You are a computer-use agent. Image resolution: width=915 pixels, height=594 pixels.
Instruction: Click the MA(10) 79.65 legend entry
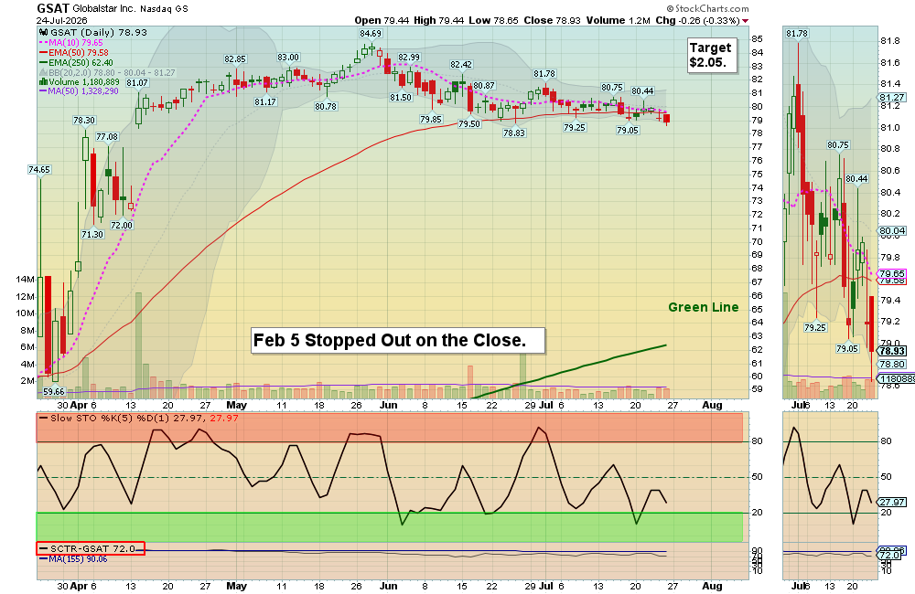click(x=71, y=43)
